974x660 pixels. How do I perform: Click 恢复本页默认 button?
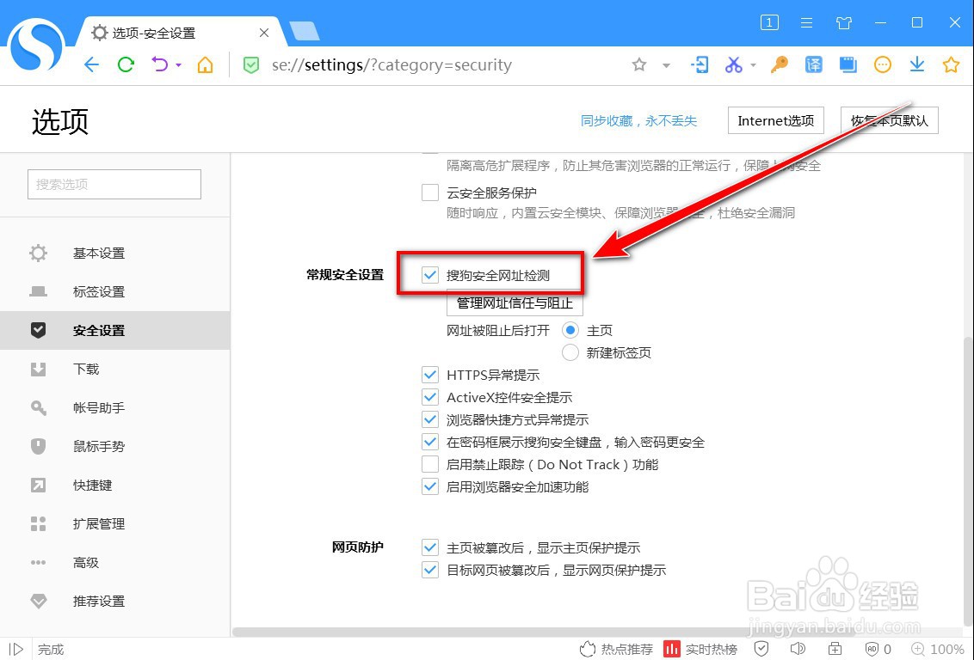(x=889, y=120)
